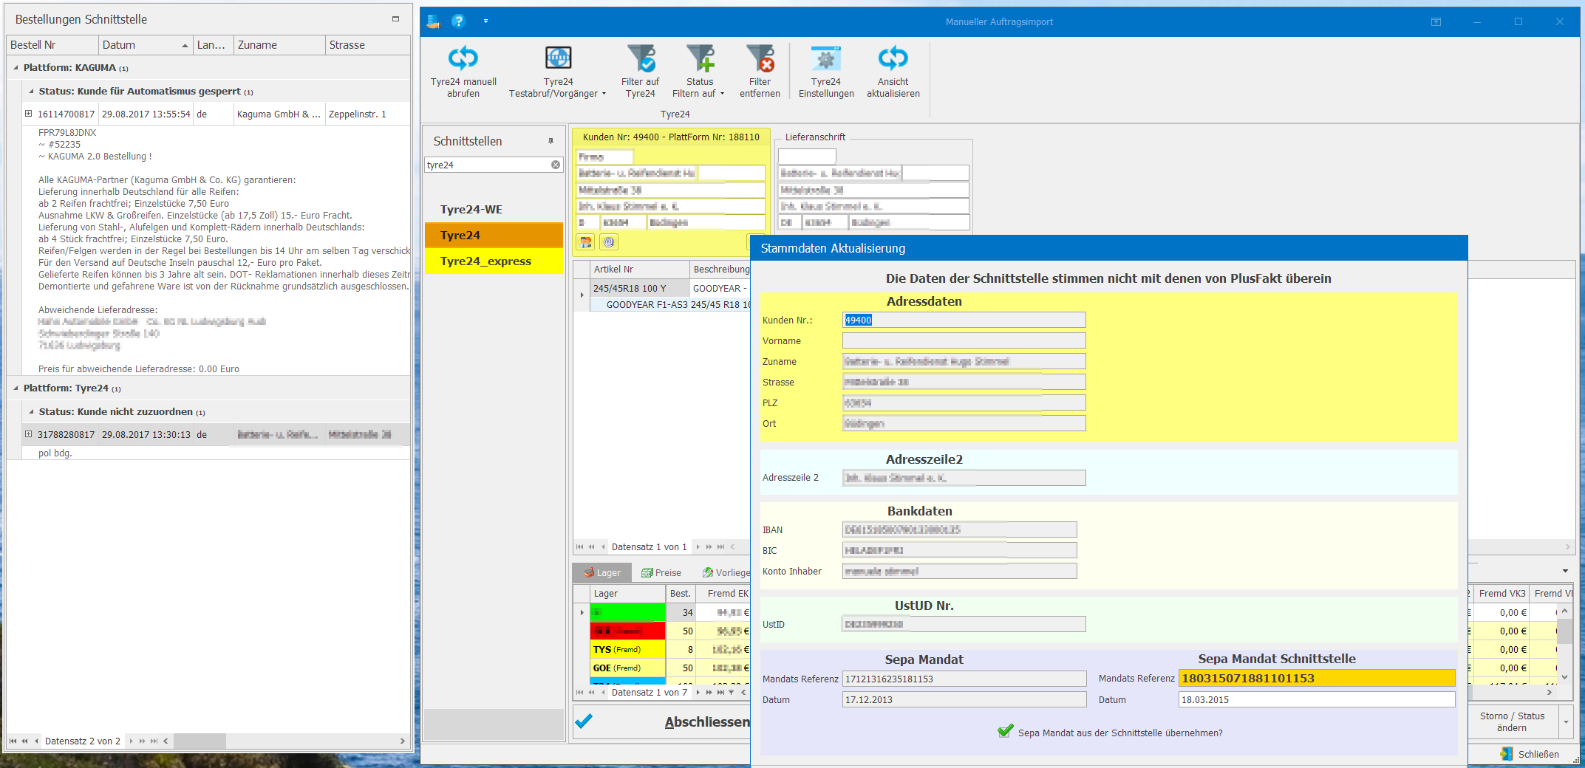Clear the tyre24 search field
The width and height of the screenshot is (1585, 768).
(x=556, y=165)
